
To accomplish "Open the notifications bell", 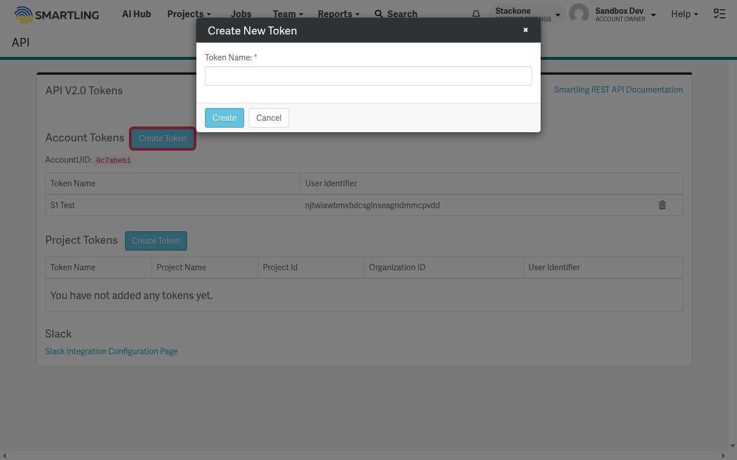I will pos(476,14).
